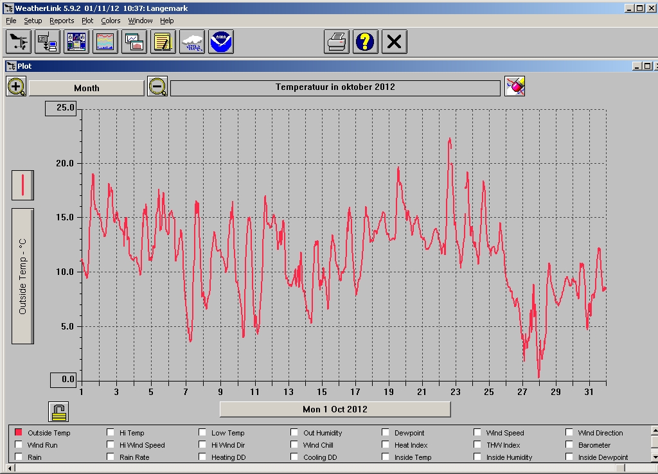
Task: Click the Month time span button
Action: click(87, 88)
